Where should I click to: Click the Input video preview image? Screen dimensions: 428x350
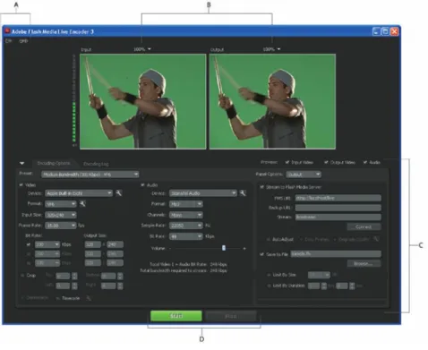click(143, 101)
